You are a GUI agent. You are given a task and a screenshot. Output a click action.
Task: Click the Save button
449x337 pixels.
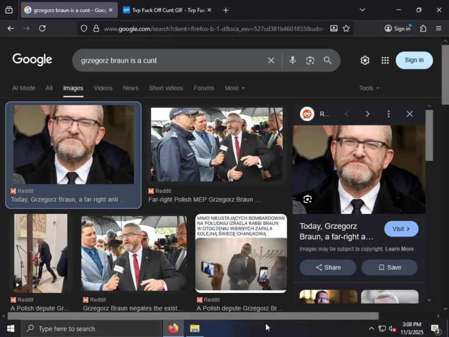click(x=389, y=267)
